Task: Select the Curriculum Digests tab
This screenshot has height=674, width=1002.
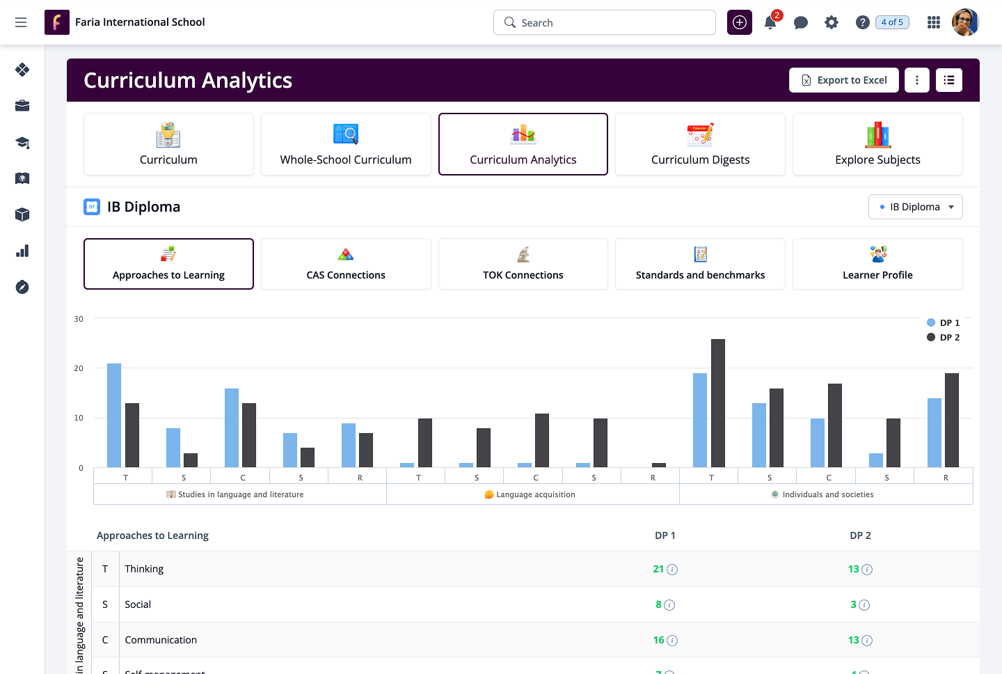Action: (700, 144)
